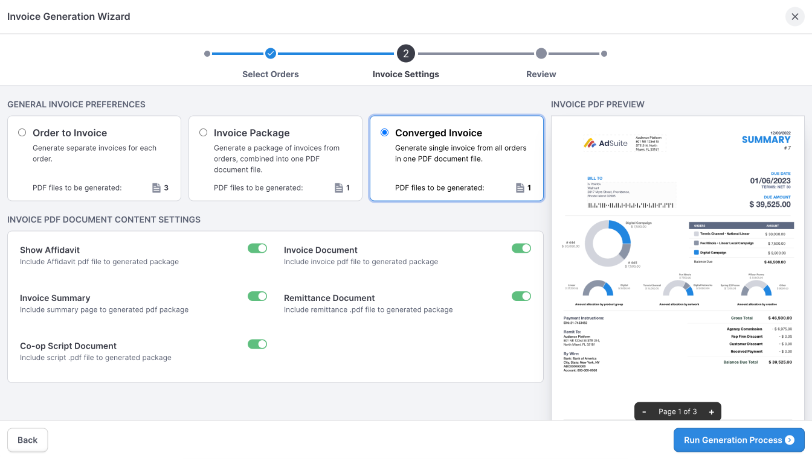This screenshot has width=812, height=459.
Task: Click the plus icon in the page navigator
Action: (711, 411)
